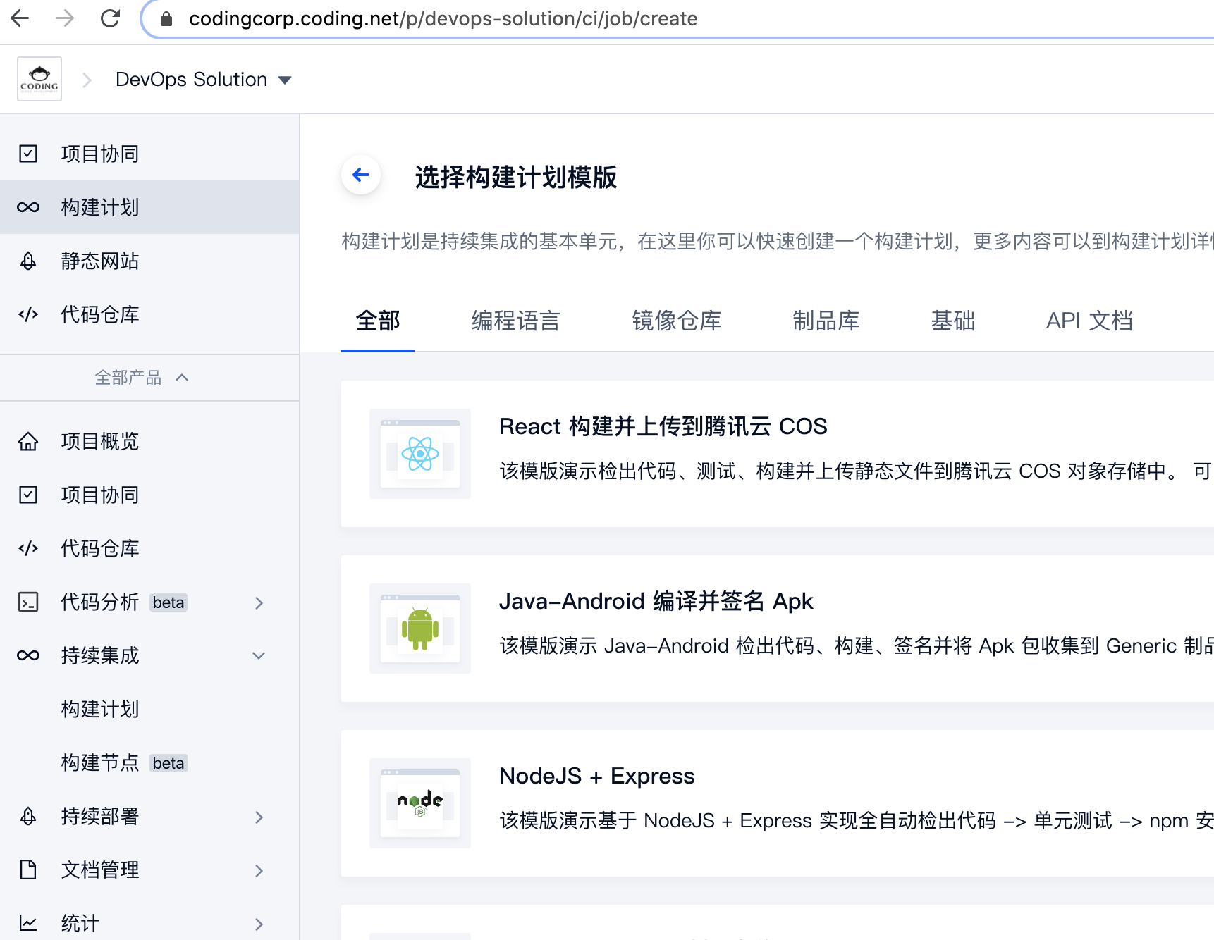The image size is (1214, 940).
Task: Collapse the 全部产品 section
Action: [x=141, y=378]
